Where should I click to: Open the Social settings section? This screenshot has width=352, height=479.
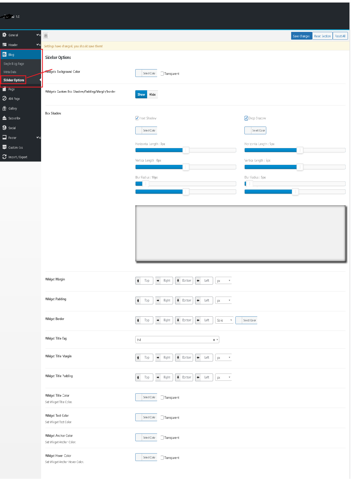point(21,128)
